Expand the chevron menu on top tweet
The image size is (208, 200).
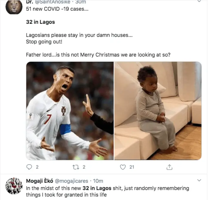coord(199,1)
